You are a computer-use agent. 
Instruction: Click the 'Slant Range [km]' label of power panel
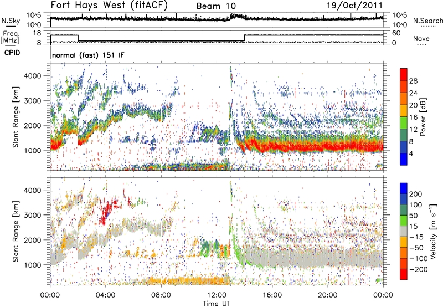tap(16, 117)
